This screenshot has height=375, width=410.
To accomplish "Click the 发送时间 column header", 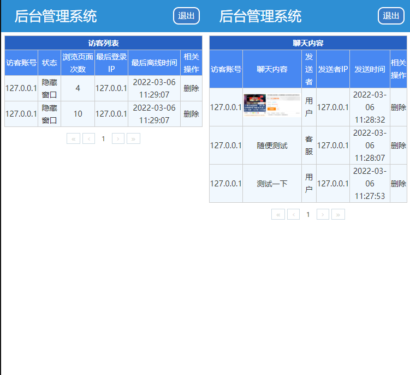I will pyautogui.click(x=370, y=69).
